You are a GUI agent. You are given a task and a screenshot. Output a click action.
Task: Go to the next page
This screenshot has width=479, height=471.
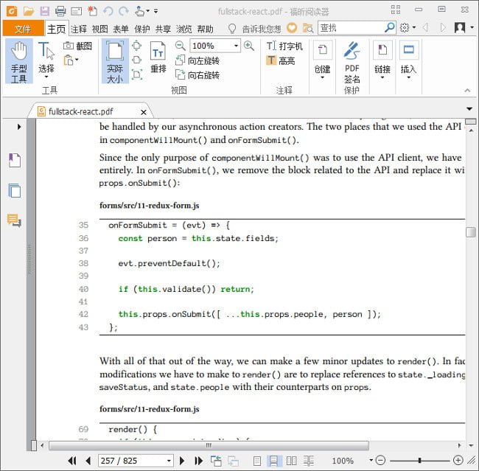(183, 461)
